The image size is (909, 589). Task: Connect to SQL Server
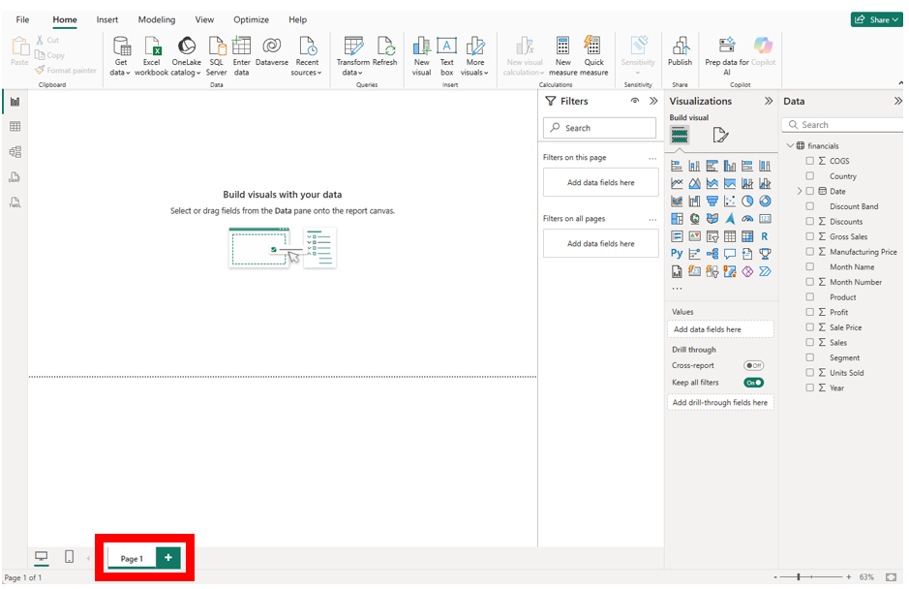coord(216,56)
